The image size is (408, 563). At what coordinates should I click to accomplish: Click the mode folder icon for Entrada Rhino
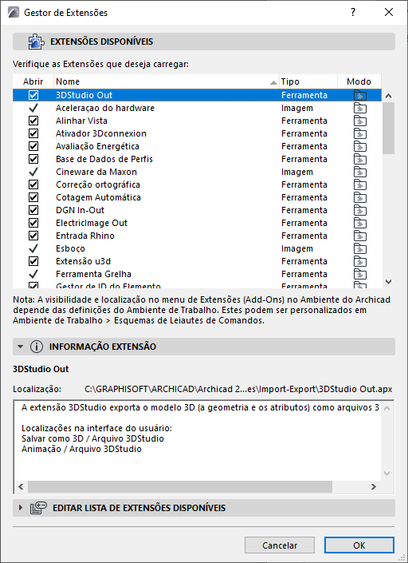(360, 236)
